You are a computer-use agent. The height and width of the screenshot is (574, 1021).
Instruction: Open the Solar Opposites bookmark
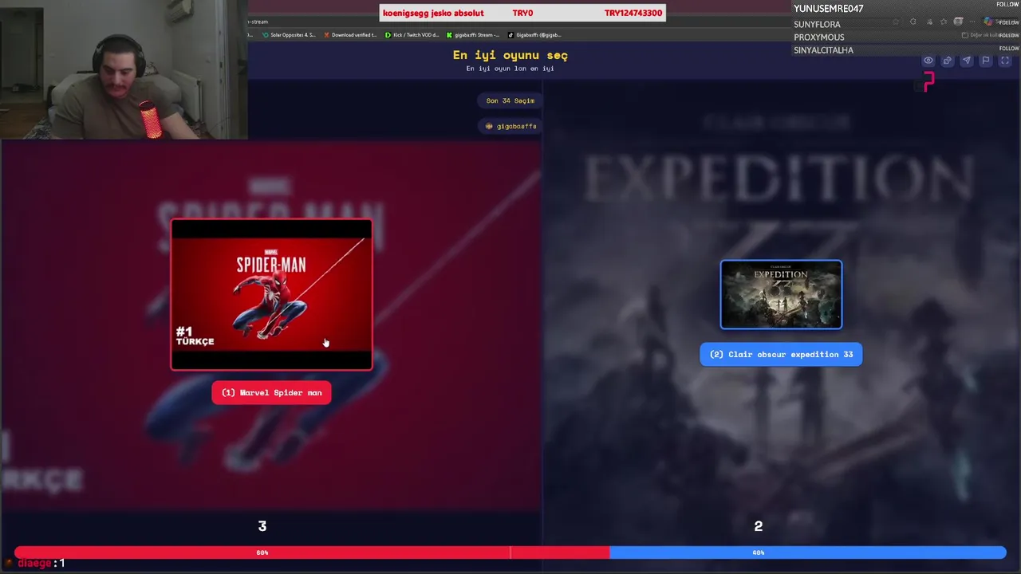289,35
